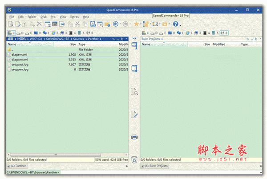Select location 6 in the right pane's drive bar
Viewport: 267px width, 179px height.
tap(224, 33)
